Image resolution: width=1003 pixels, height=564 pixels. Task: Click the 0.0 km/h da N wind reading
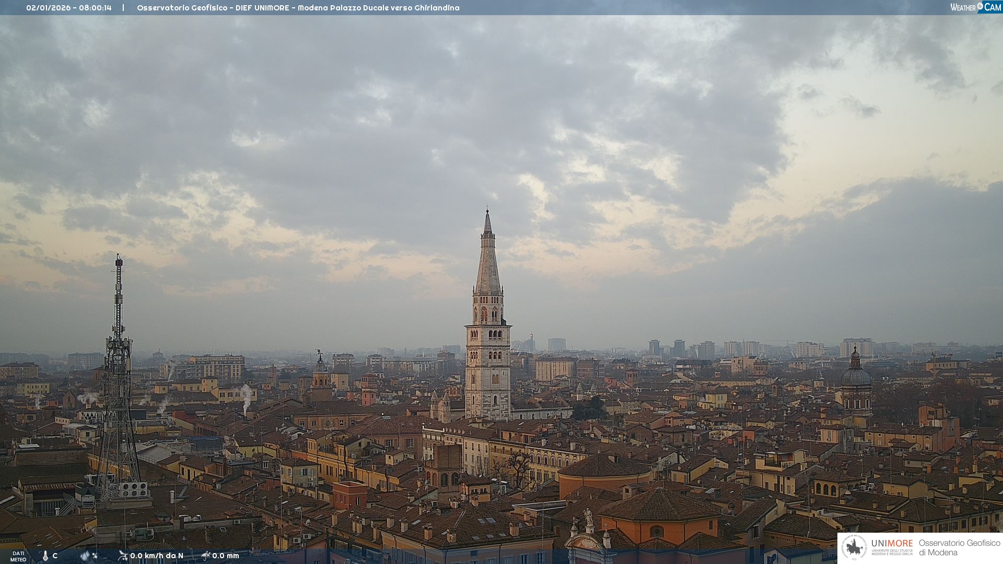pos(157,556)
